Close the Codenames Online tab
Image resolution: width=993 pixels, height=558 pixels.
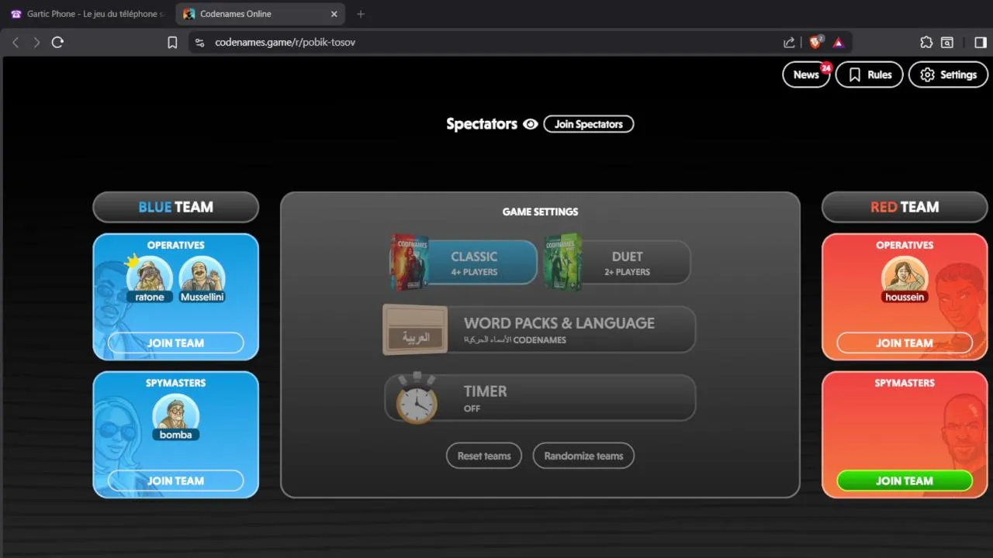click(334, 14)
